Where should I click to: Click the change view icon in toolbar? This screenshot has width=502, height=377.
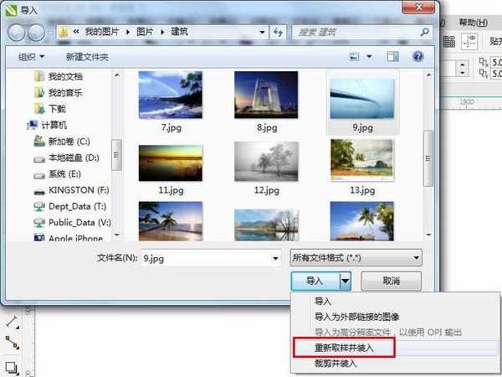click(354, 56)
